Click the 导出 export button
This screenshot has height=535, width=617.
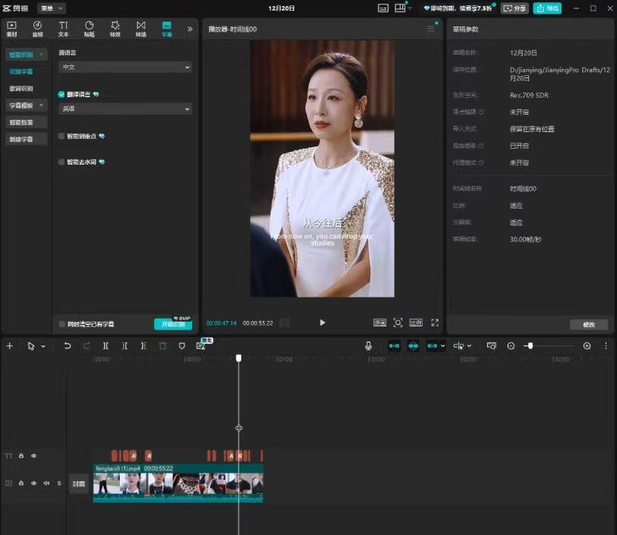(547, 8)
